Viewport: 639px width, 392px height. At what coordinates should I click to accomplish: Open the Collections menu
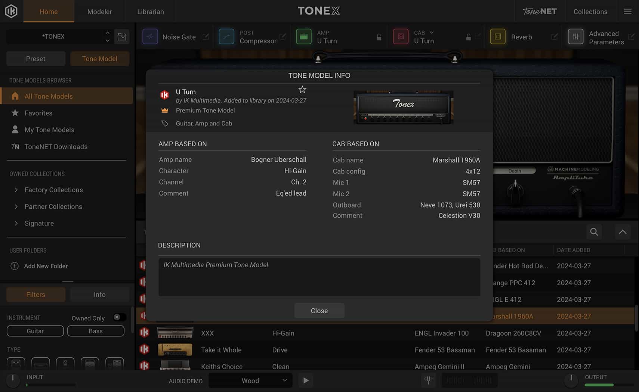tap(590, 12)
